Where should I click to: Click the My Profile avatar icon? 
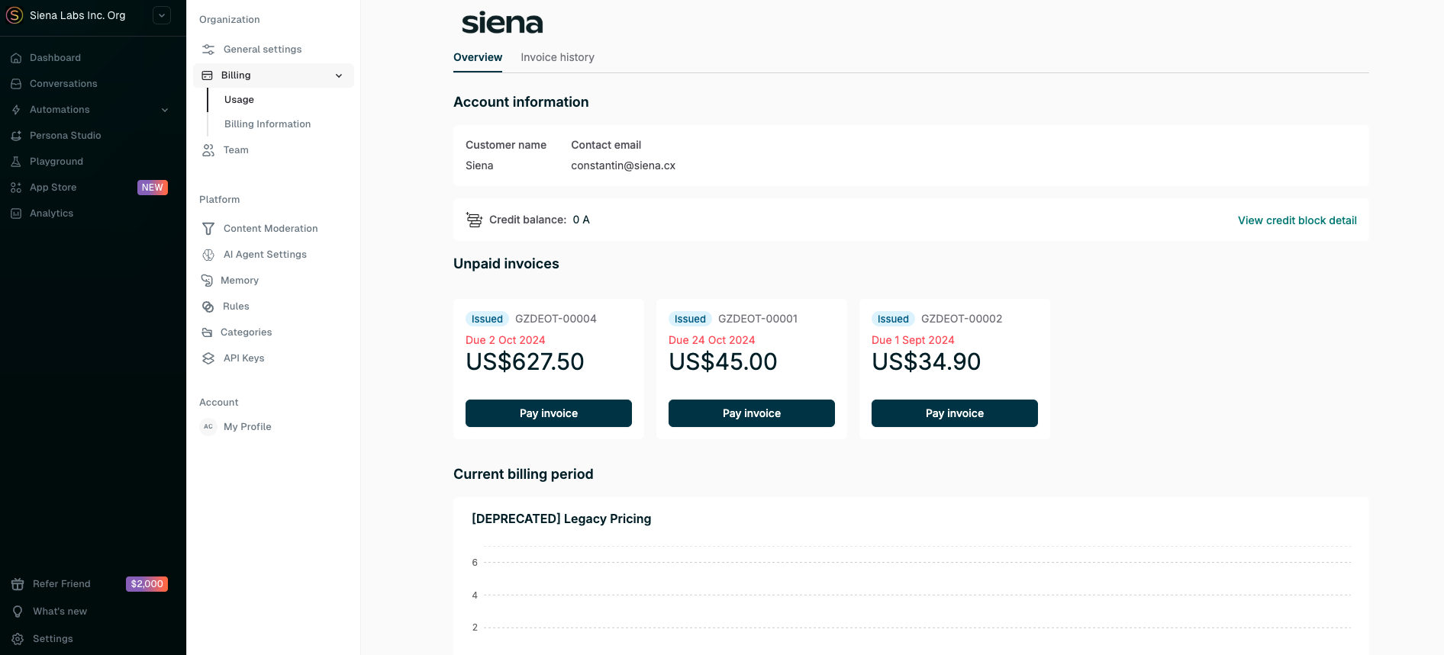[208, 427]
